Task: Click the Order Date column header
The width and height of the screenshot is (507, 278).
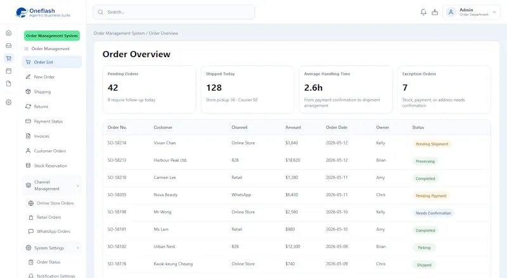Action: [337, 128]
